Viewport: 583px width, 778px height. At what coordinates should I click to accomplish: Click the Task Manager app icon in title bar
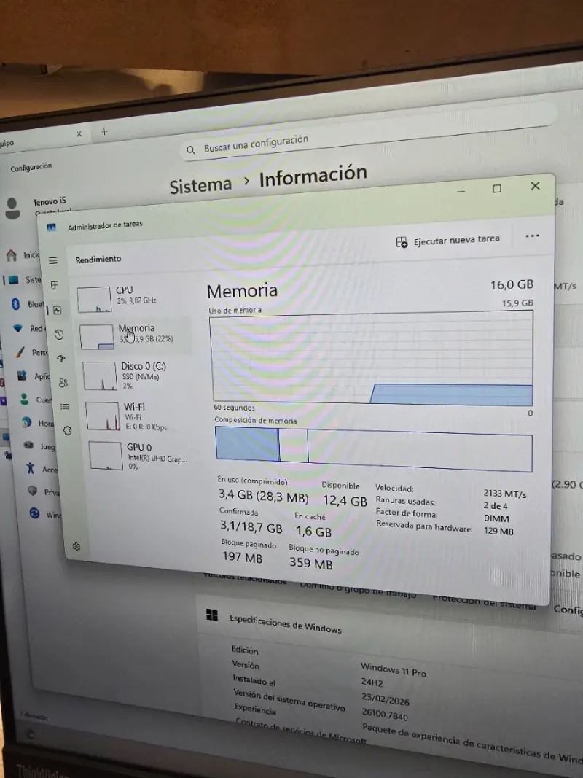pyautogui.click(x=52, y=227)
